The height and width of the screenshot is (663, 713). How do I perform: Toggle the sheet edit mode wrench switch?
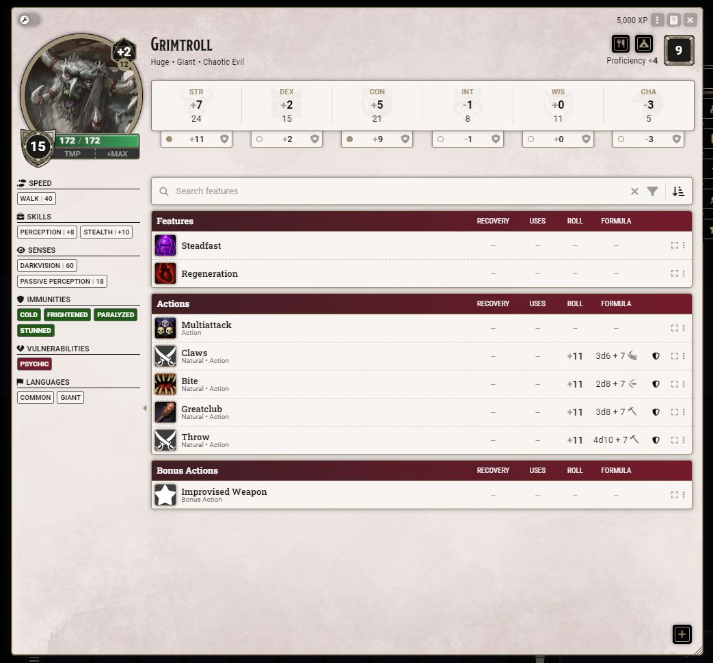tap(29, 20)
